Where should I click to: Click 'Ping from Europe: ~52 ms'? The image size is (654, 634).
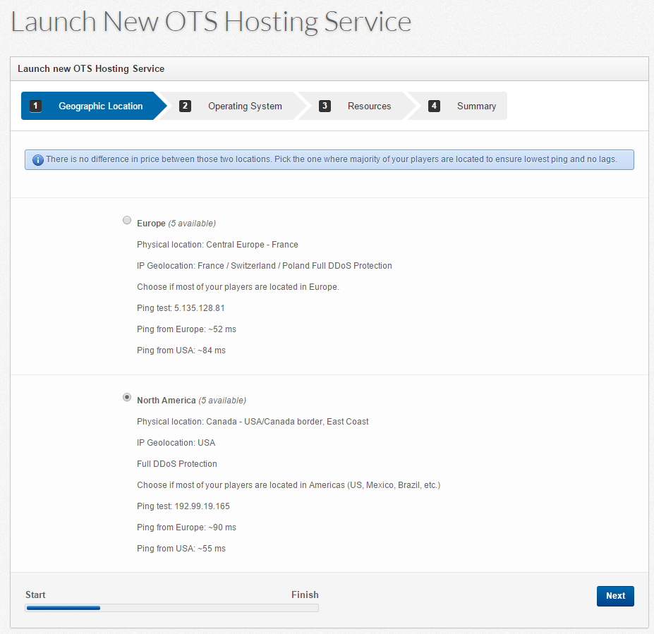[186, 329]
